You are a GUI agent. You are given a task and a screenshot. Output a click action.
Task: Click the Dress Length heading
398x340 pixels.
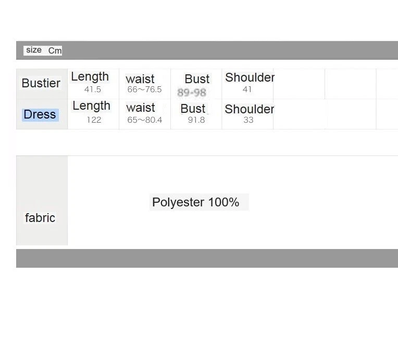[92, 106]
